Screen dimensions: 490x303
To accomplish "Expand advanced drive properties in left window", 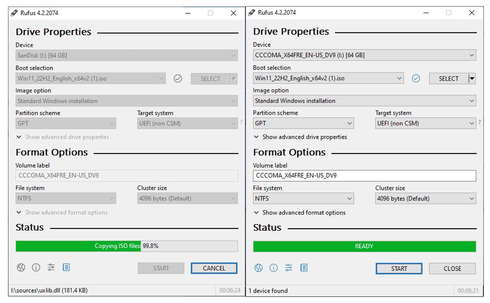I will click(x=63, y=137).
